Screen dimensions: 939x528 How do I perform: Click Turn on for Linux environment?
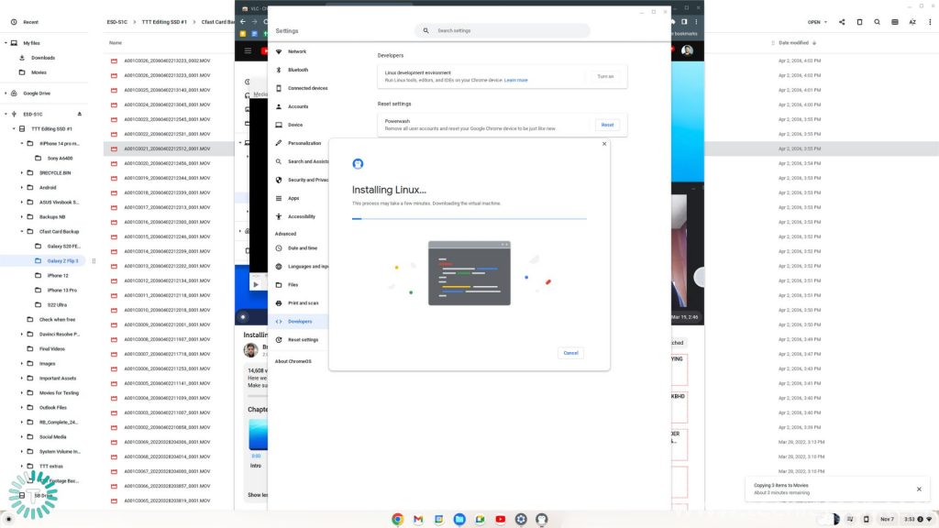[605, 76]
